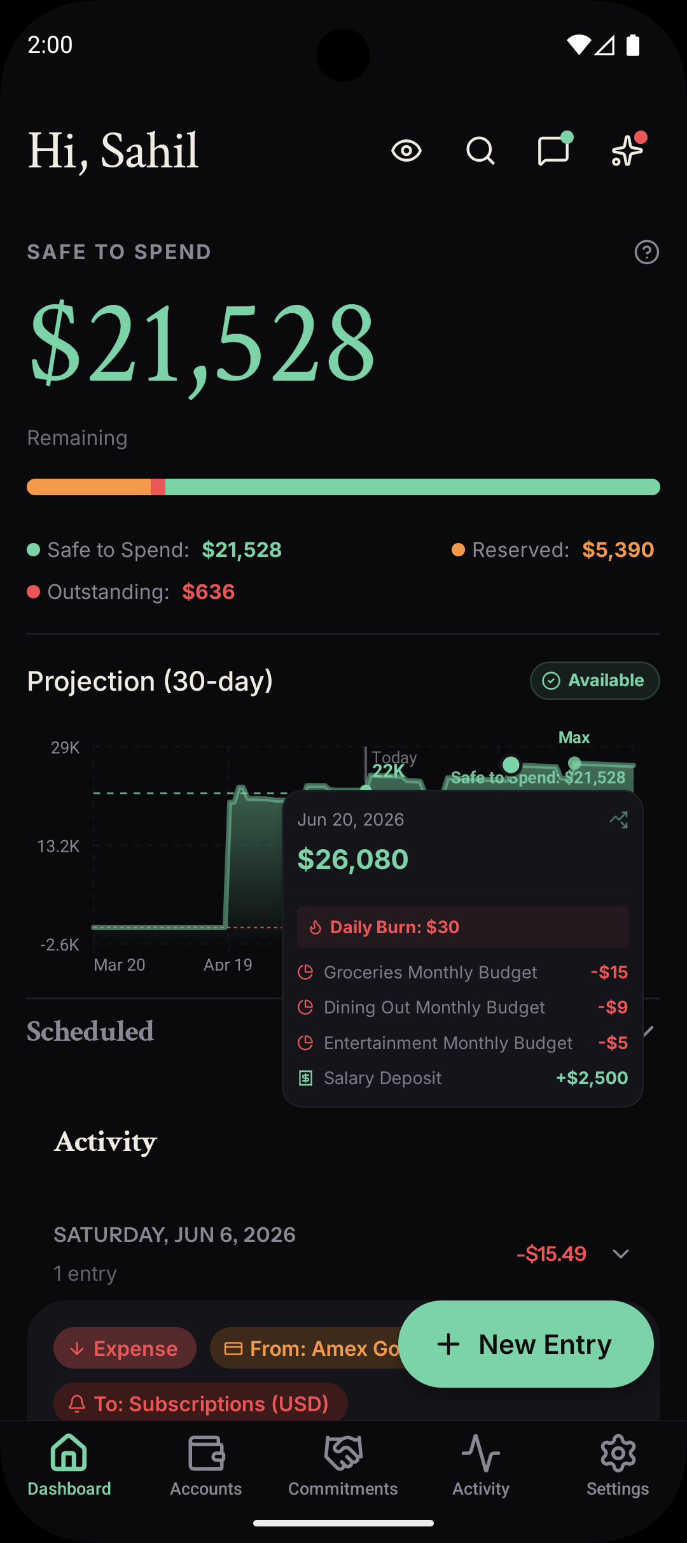Tap Safe to Spend: $21,528 legend
Image resolution: width=687 pixels, height=1543 pixels.
click(x=155, y=550)
